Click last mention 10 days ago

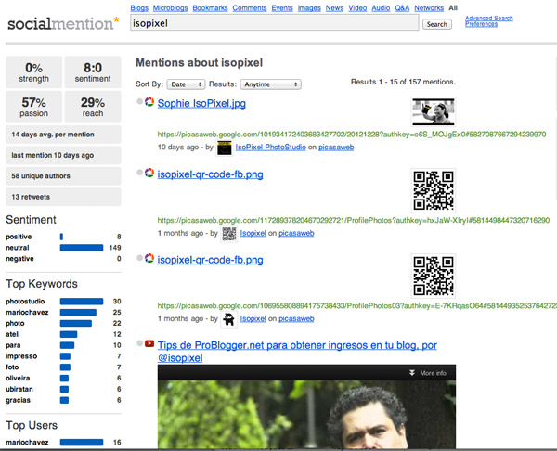coord(63,155)
